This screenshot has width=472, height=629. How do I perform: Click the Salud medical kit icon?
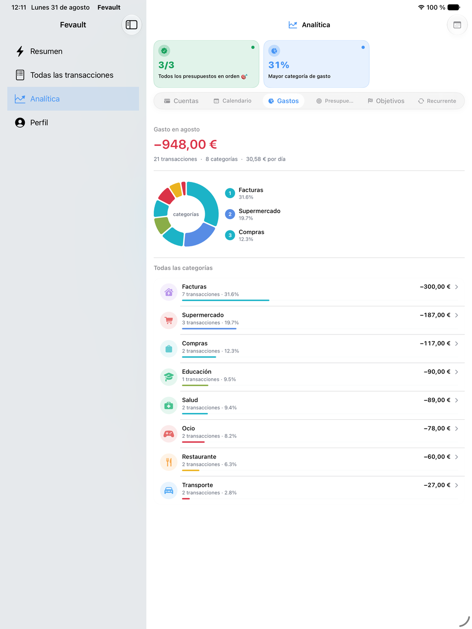click(169, 405)
